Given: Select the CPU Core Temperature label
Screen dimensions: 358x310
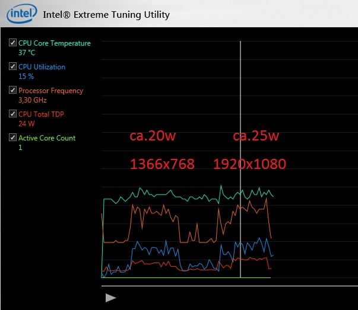Looking at the screenshot, I should 55,43.
